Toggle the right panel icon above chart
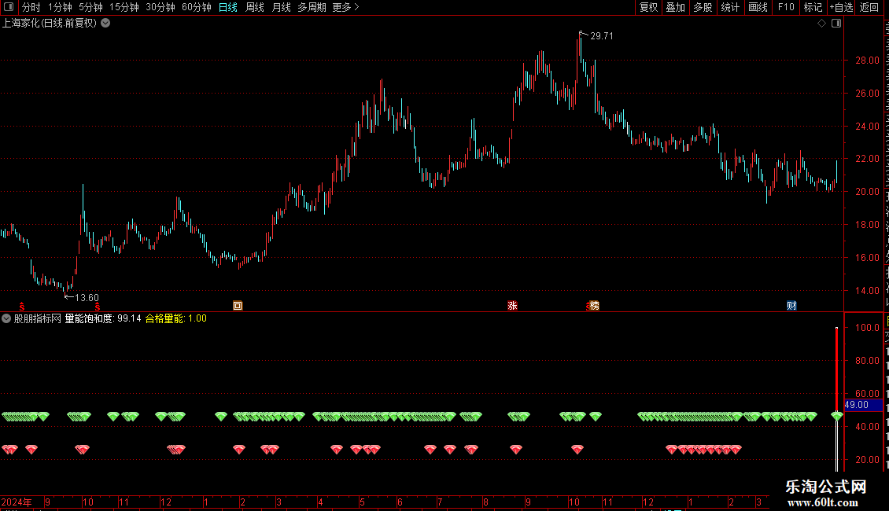 pyautogui.click(x=836, y=24)
